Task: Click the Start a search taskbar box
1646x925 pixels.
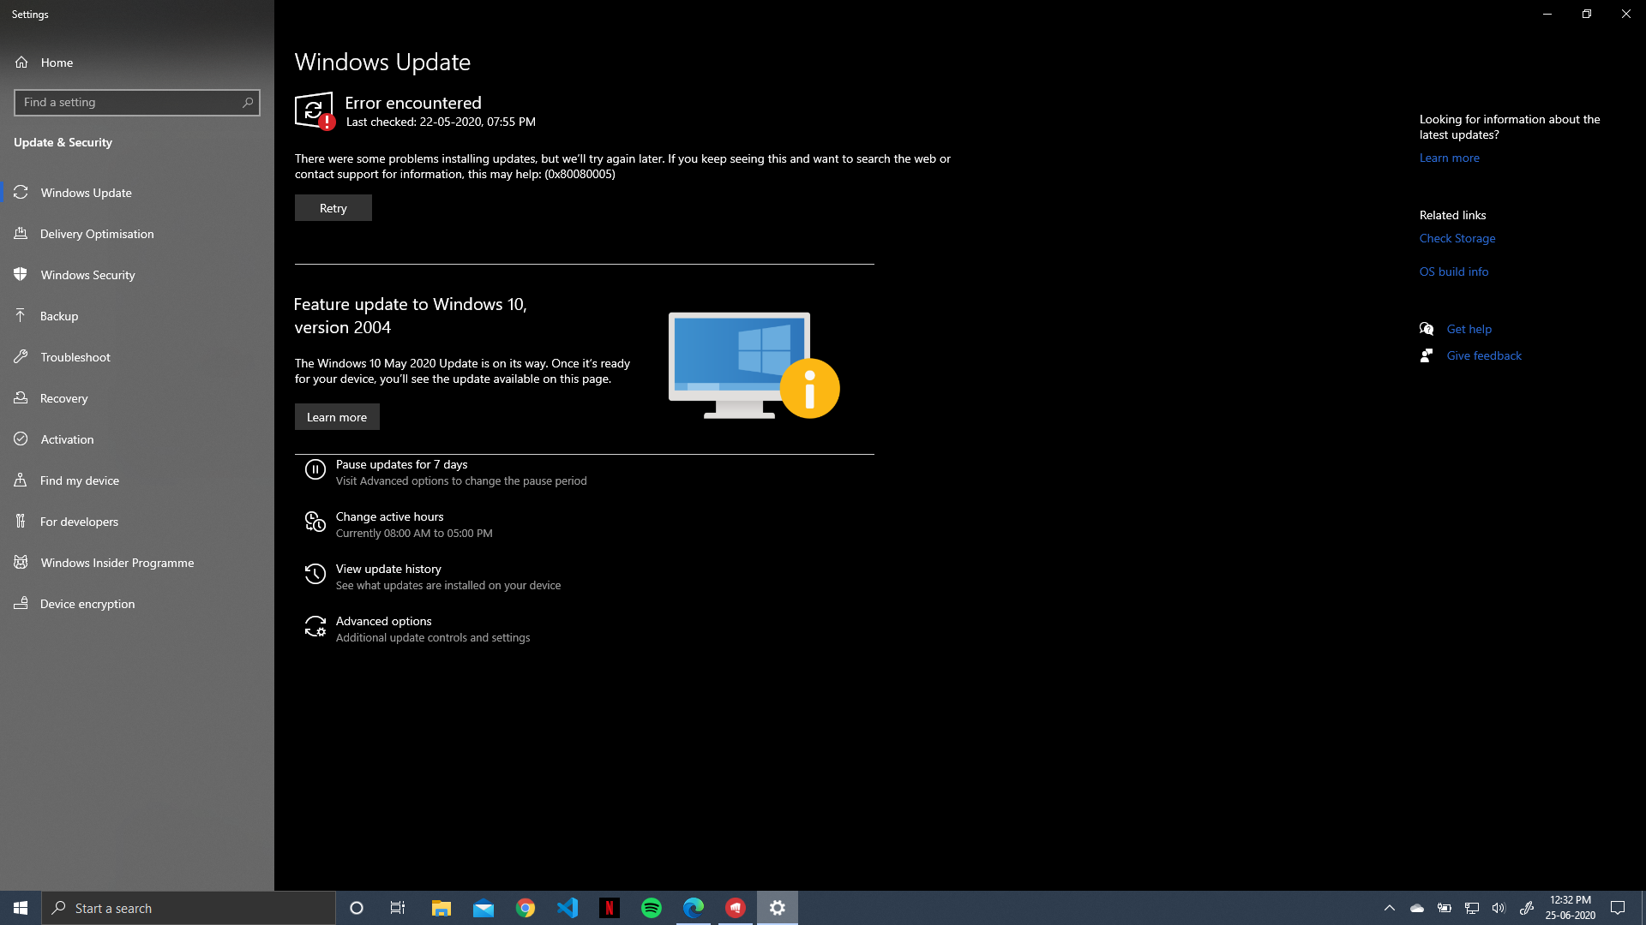Action: 189,908
